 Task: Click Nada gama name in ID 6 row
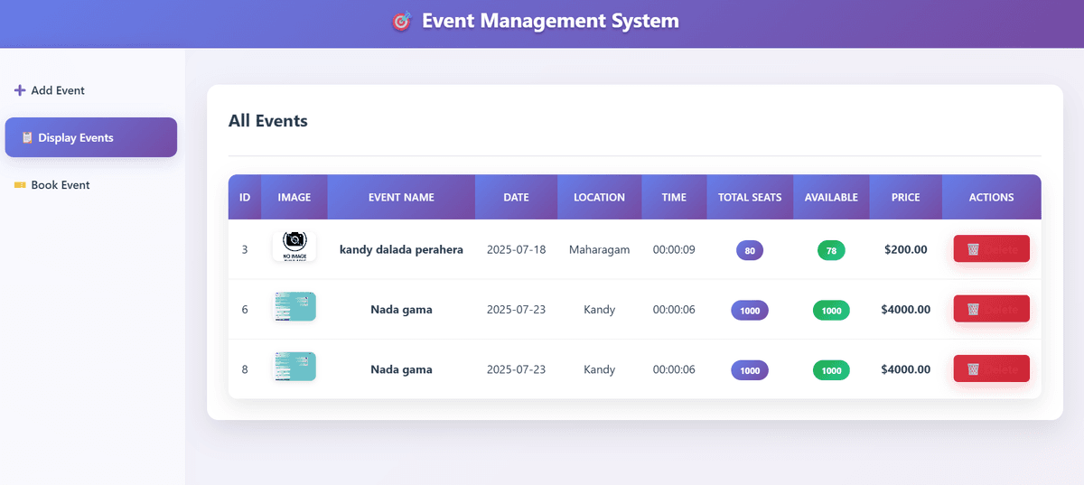click(x=401, y=309)
